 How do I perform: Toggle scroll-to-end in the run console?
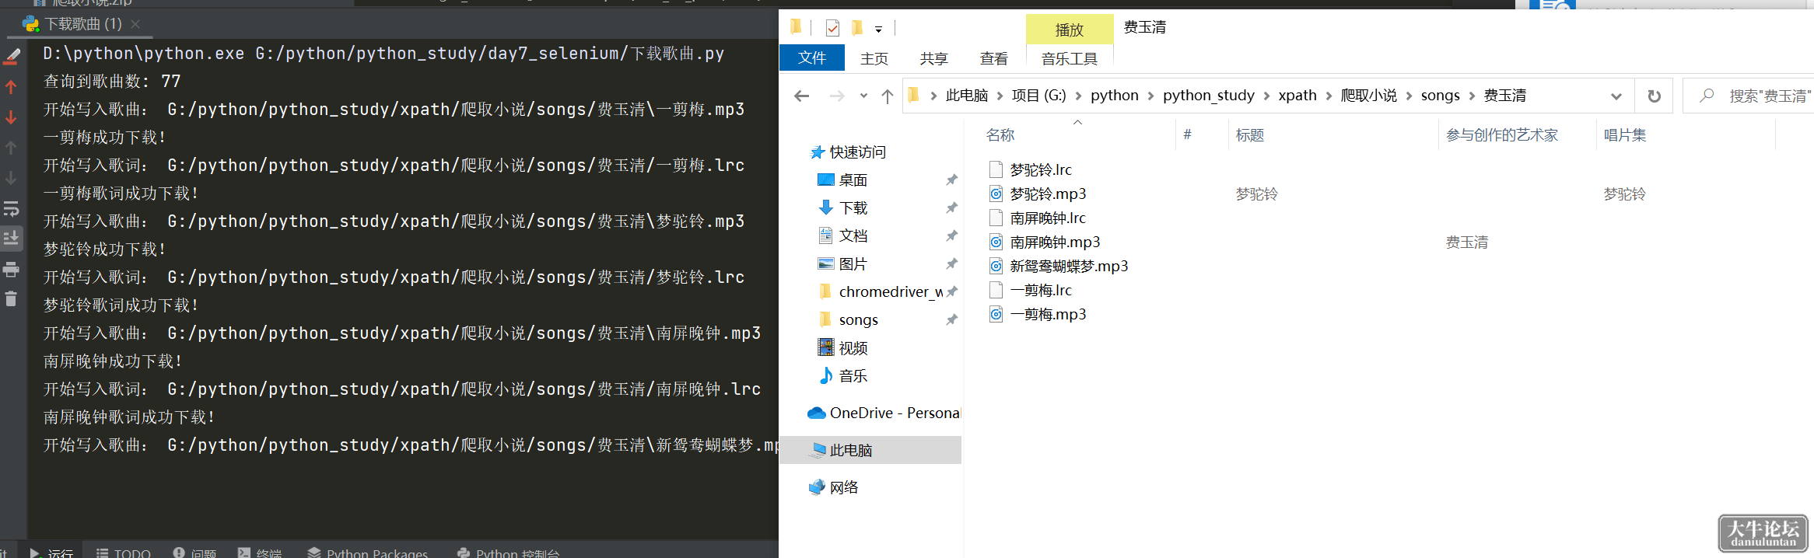pos(11,238)
